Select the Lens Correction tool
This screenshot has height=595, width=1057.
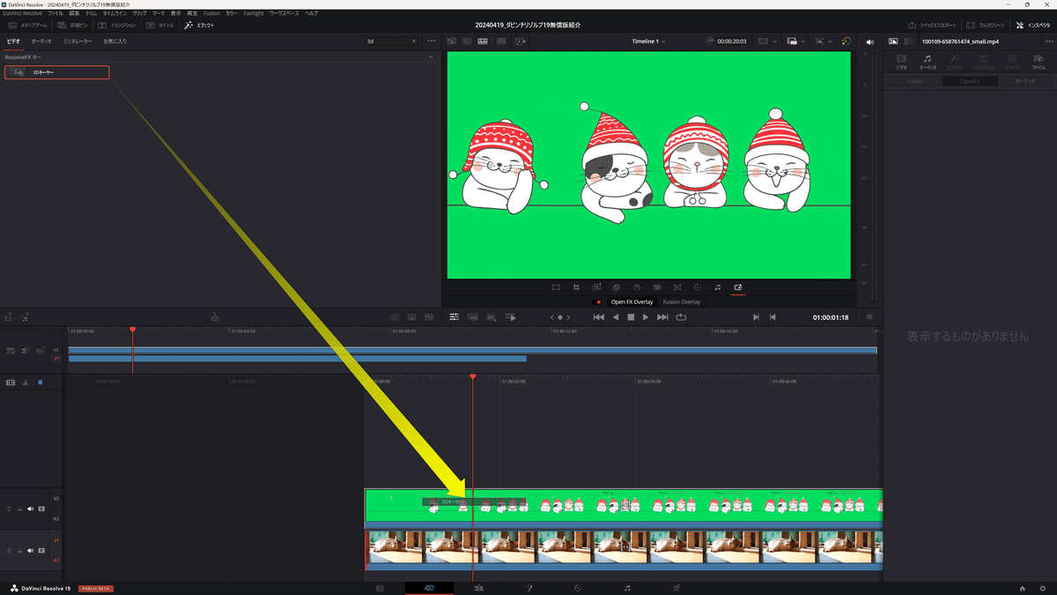pyautogui.click(x=677, y=287)
